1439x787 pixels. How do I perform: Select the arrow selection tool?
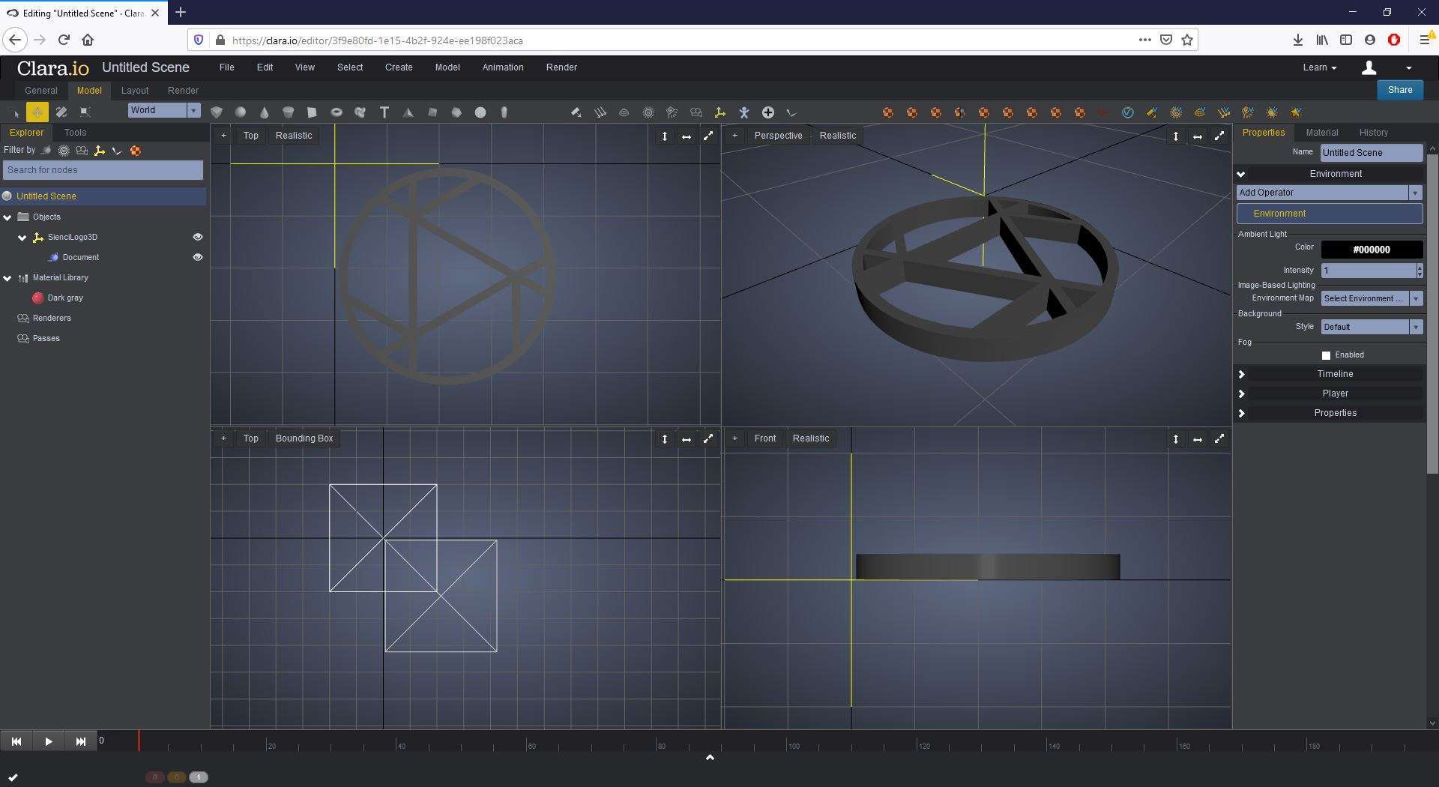tap(13, 112)
